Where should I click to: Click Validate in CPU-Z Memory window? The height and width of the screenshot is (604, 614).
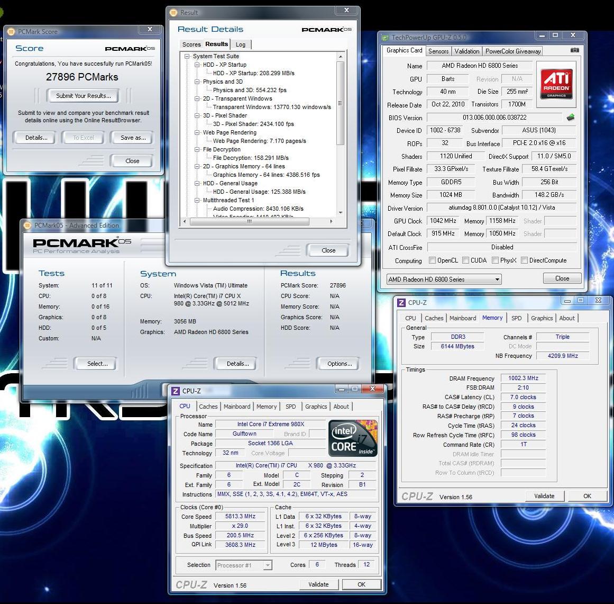point(544,496)
